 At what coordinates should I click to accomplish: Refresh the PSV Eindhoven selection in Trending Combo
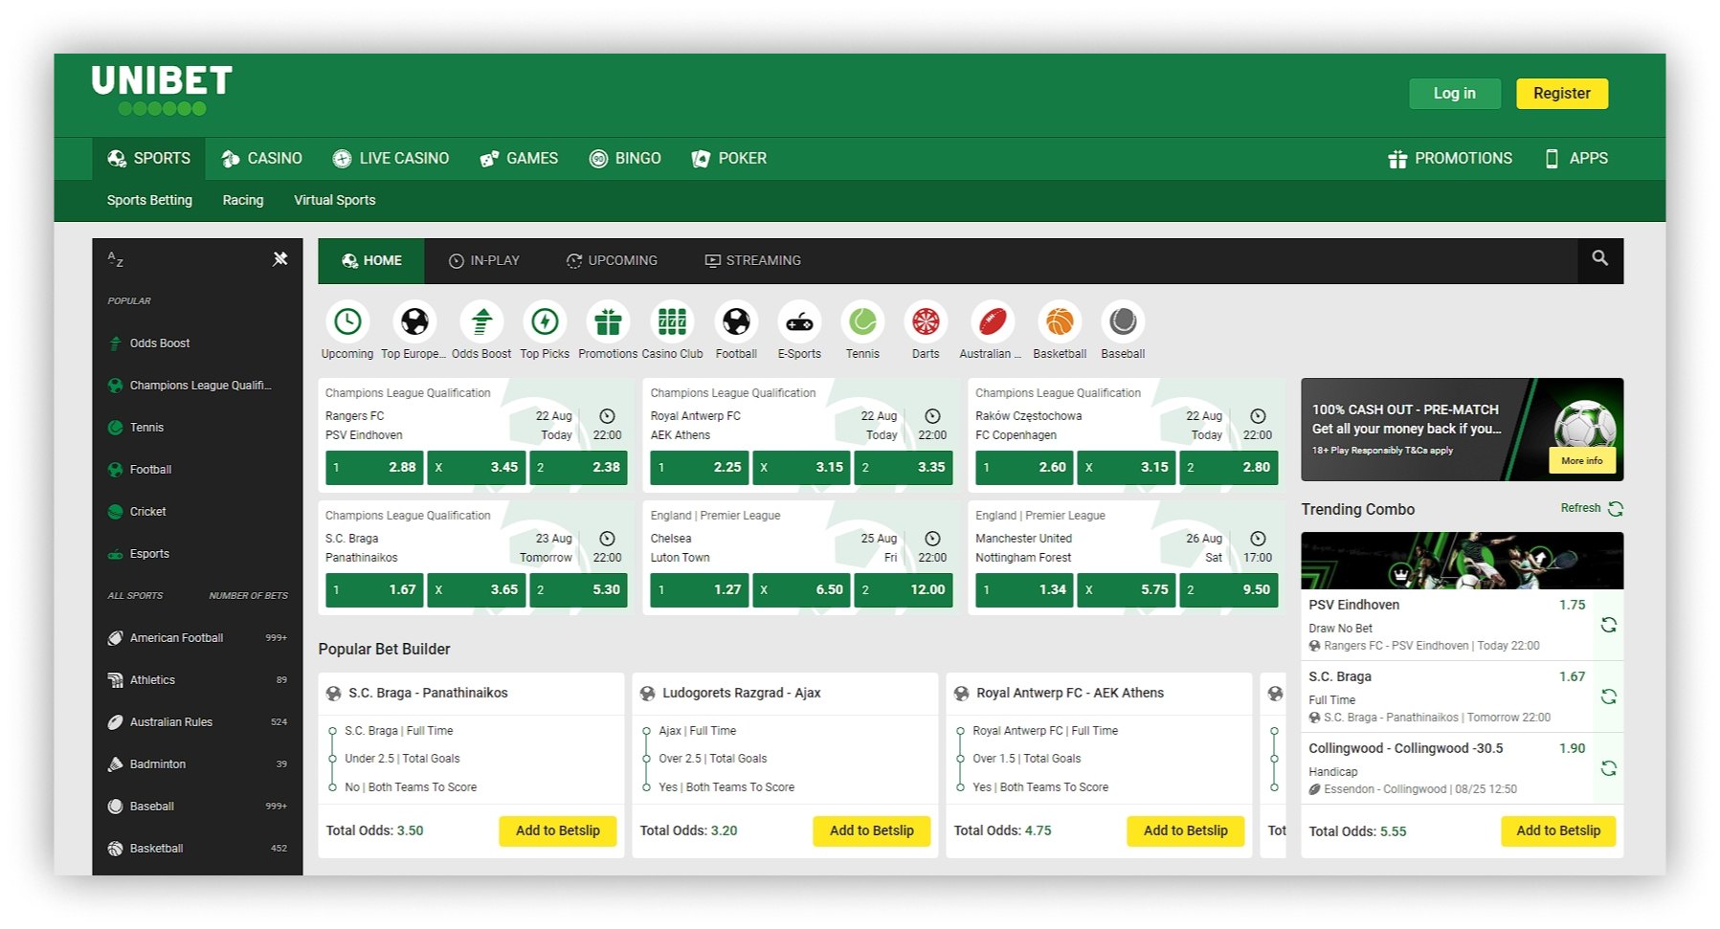coord(1610,624)
